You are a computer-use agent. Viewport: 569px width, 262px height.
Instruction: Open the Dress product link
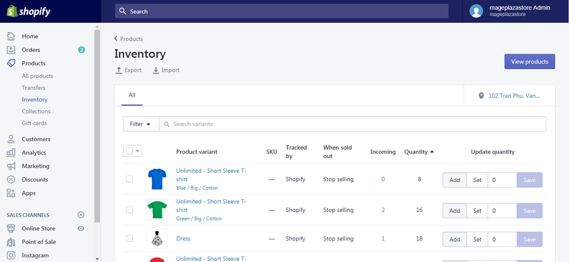click(x=184, y=239)
